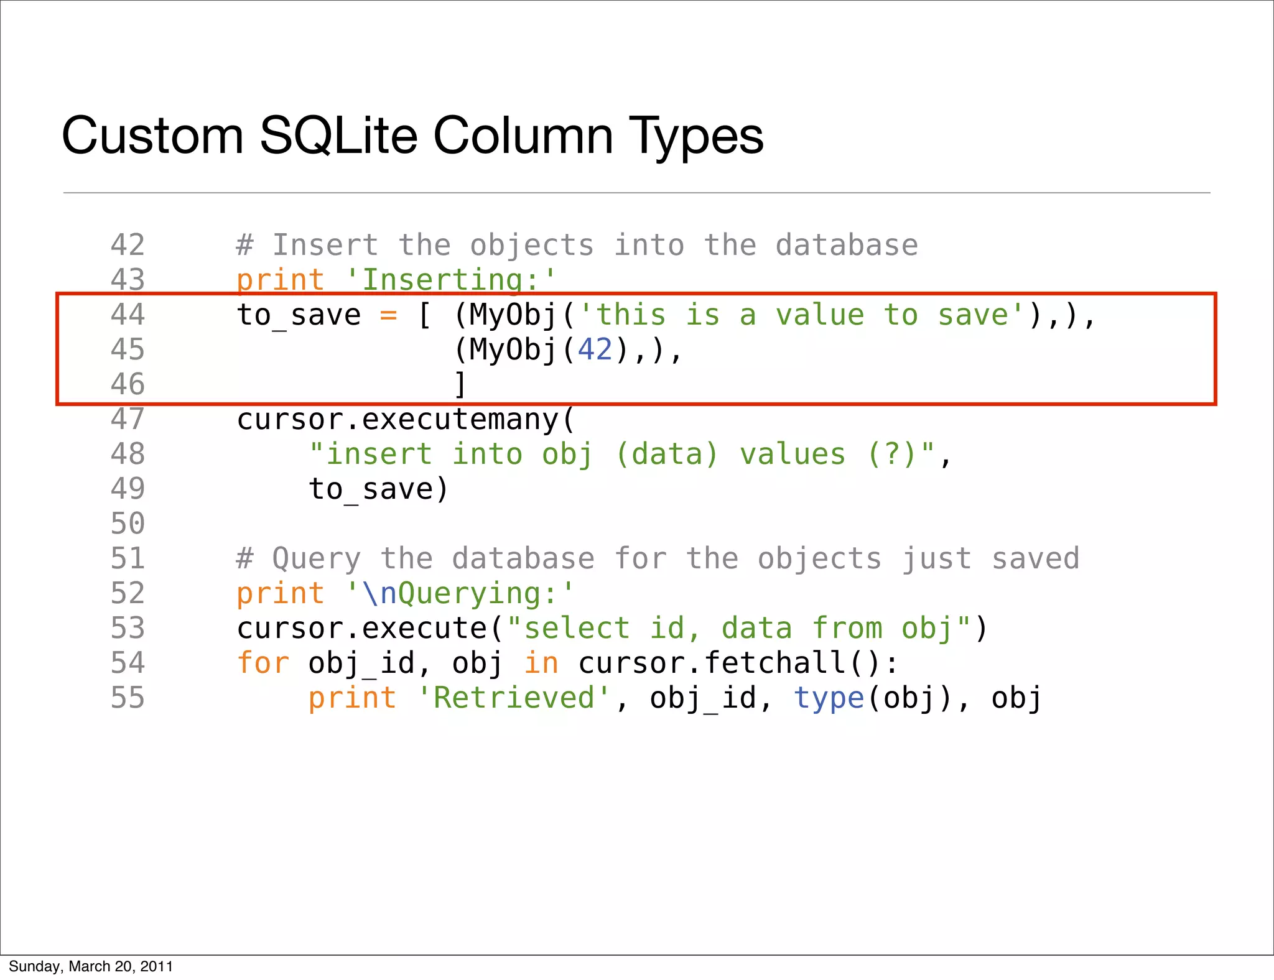Click line number 42

(128, 245)
